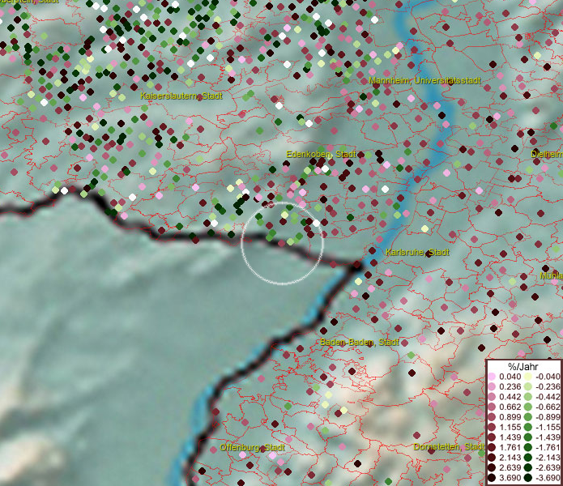The image size is (563, 486).
Task: Click the Edenkoben, Stadt label
Action: coord(321,155)
